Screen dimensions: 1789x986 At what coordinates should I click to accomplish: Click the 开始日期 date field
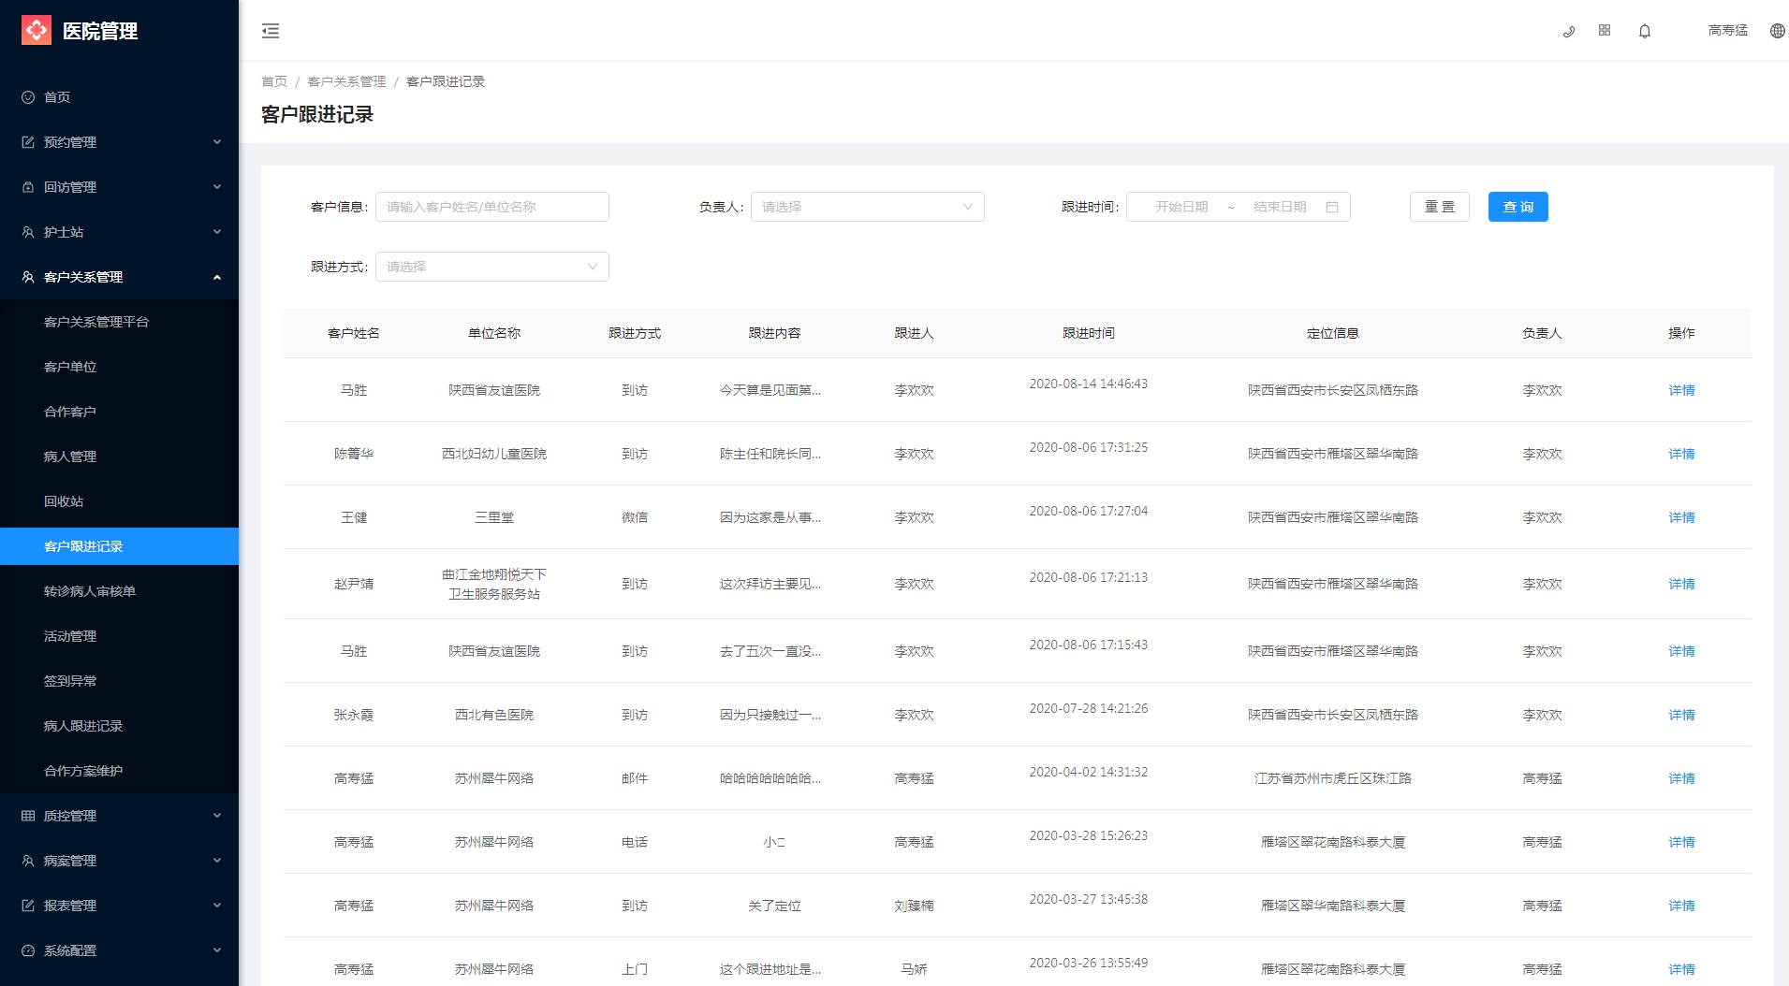1181,207
